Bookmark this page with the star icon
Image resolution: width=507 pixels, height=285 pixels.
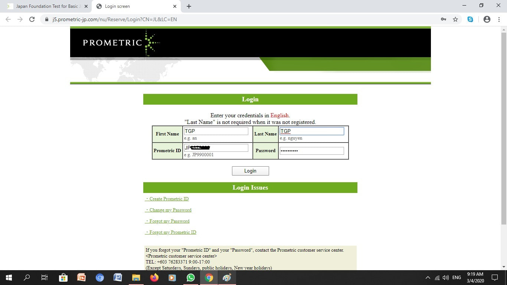455,19
